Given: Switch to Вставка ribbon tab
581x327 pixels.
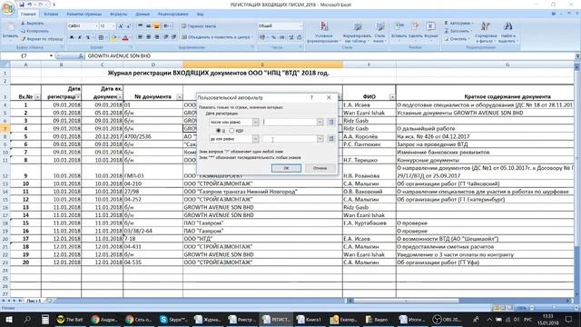Looking at the screenshot, I should (51, 15).
